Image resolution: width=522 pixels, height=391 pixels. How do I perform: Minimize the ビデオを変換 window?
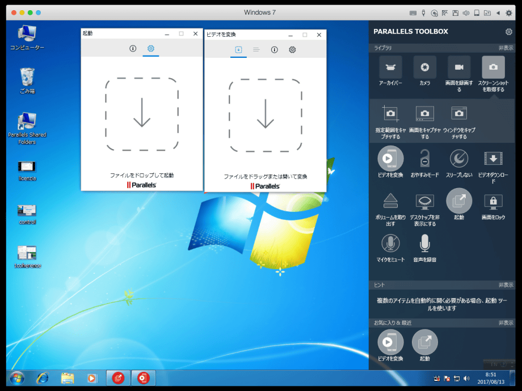point(291,35)
